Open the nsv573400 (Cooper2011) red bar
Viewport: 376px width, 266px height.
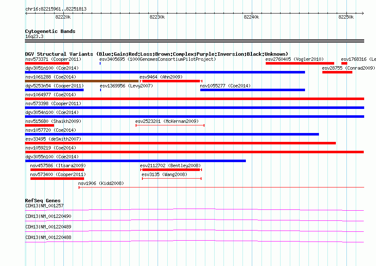click(57, 179)
